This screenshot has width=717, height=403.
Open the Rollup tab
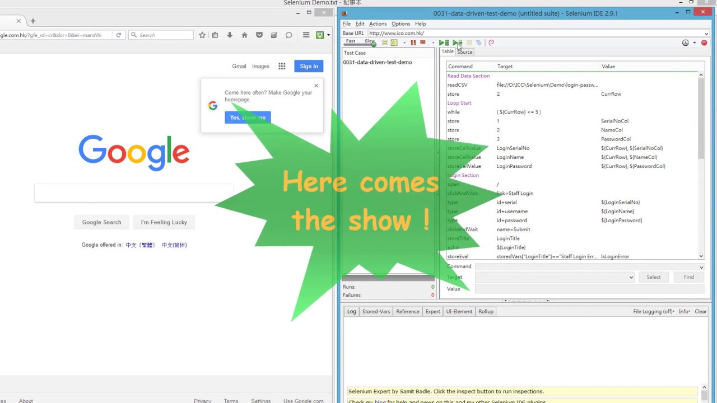click(x=486, y=311)
